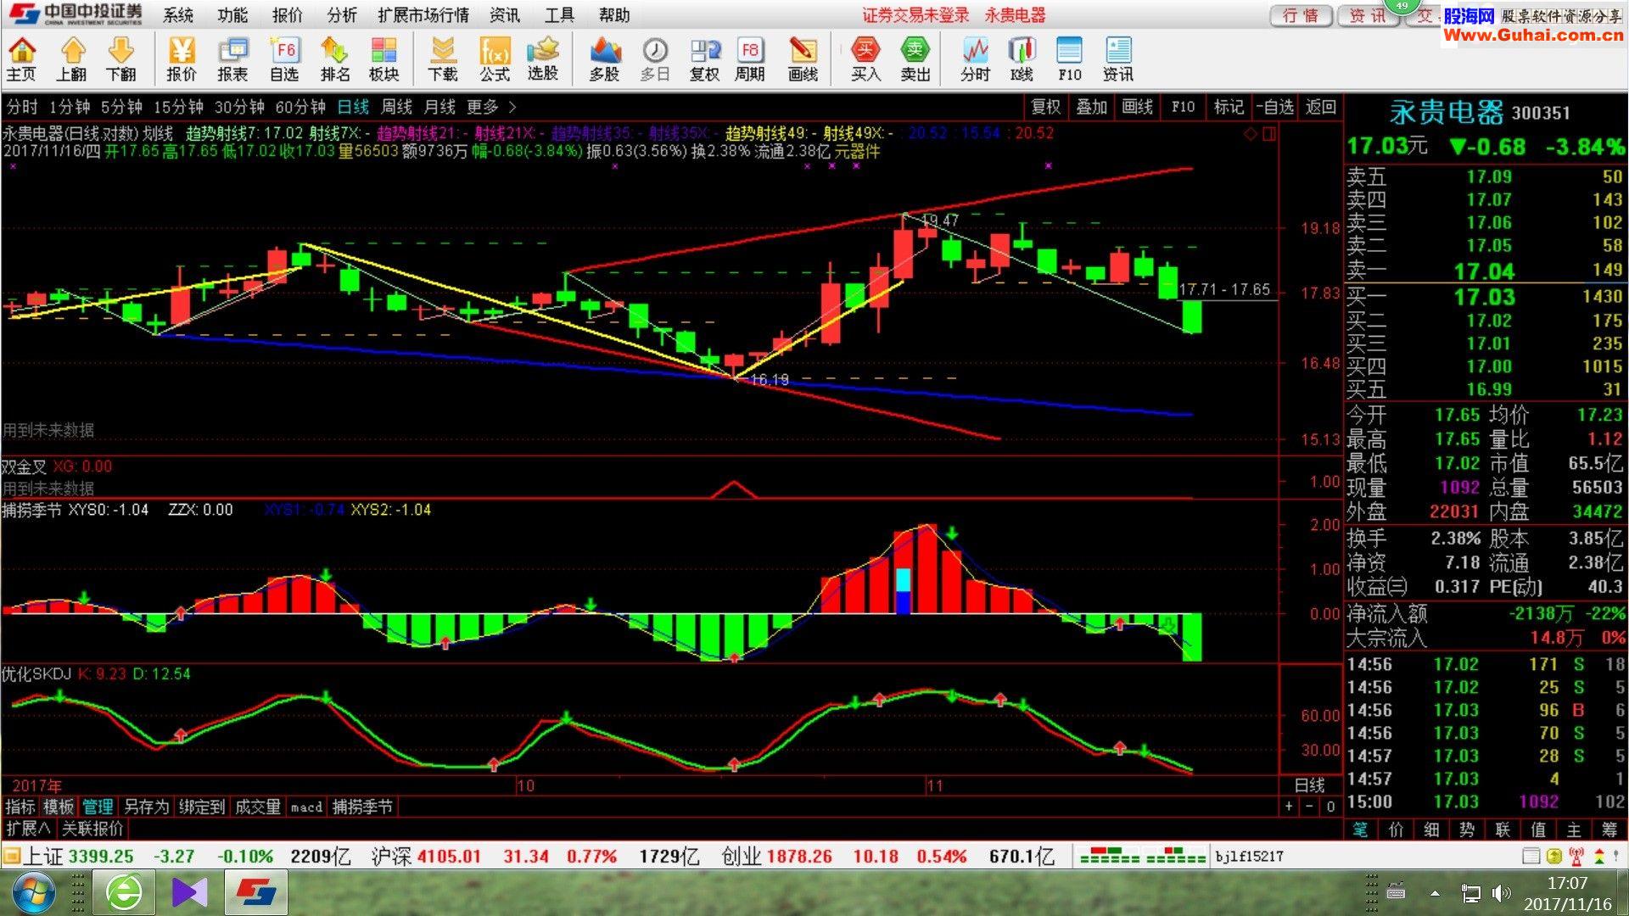Screen dimensions: 1629x916
Task: Click the volume speaker tray icon
Action: [1501, 893]
